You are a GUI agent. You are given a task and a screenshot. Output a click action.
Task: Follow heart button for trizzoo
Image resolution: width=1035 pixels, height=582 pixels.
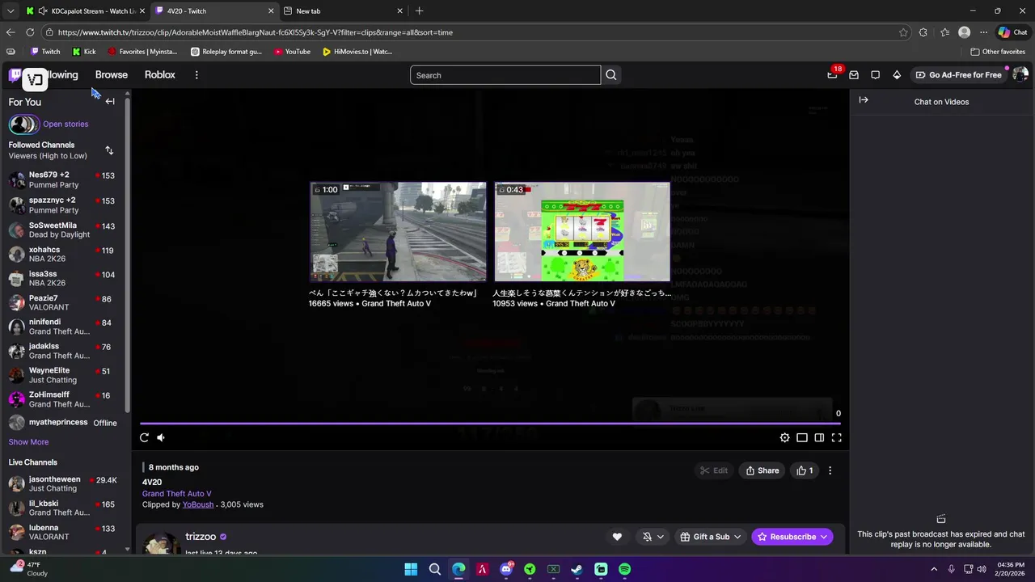[617, 537]
